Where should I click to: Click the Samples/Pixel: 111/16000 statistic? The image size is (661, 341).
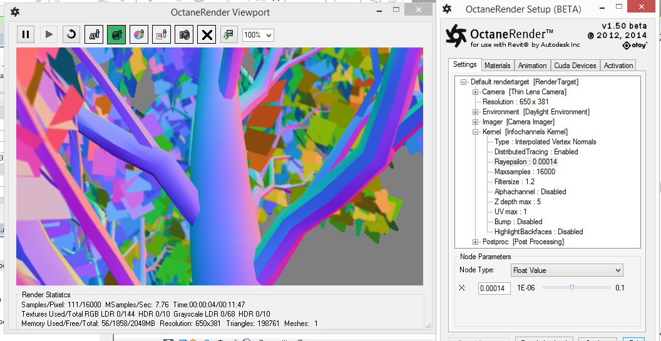point(61,304)
